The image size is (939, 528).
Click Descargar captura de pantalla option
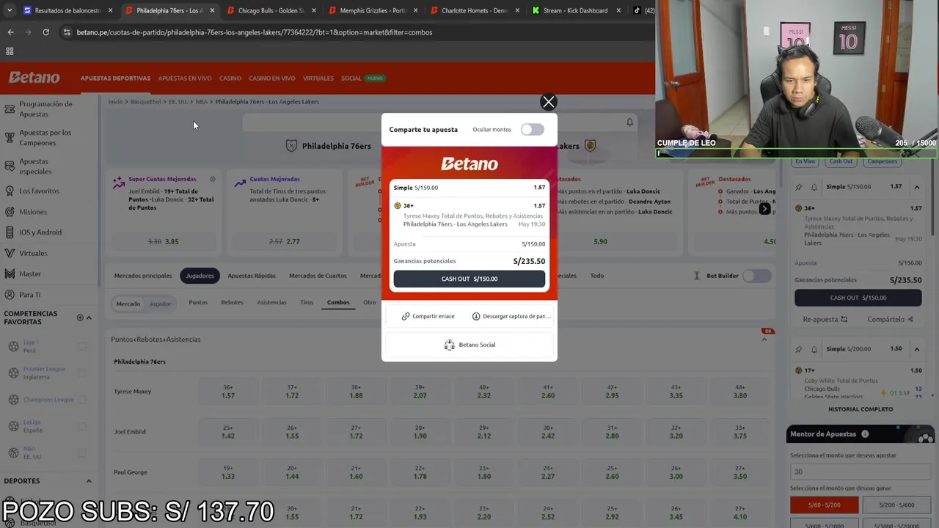(x=511, y=316)
